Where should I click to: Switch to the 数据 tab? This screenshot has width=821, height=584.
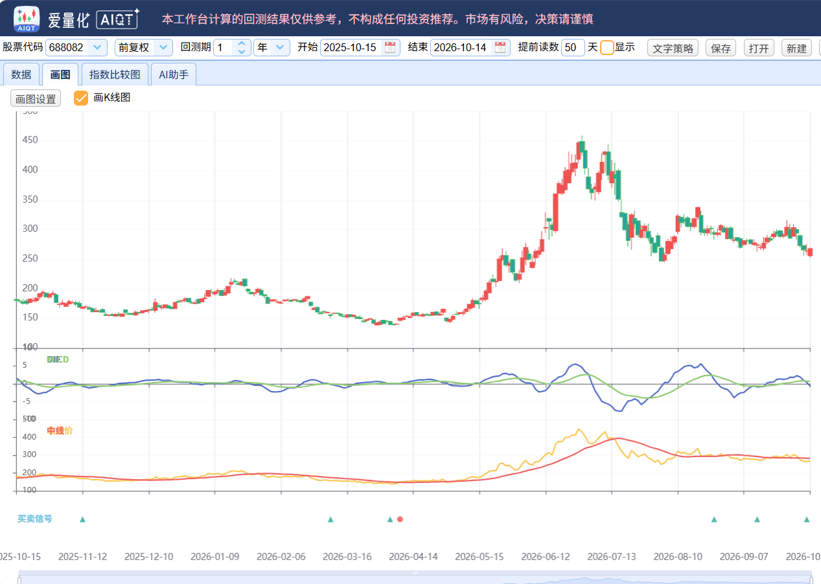(21, 74)
